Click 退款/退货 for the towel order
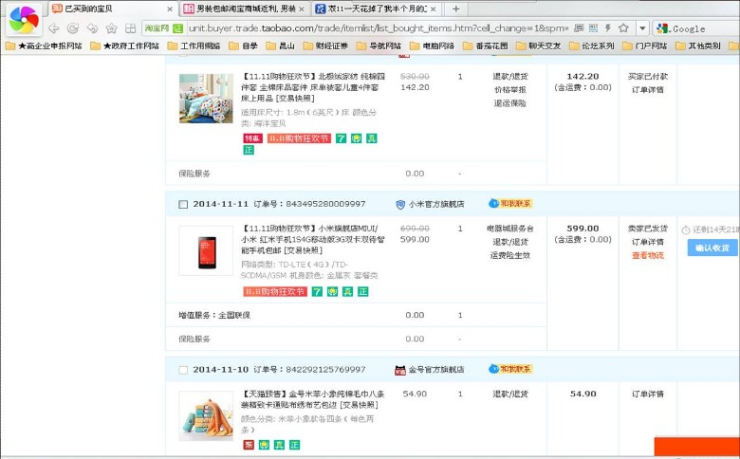 [510, 394]
